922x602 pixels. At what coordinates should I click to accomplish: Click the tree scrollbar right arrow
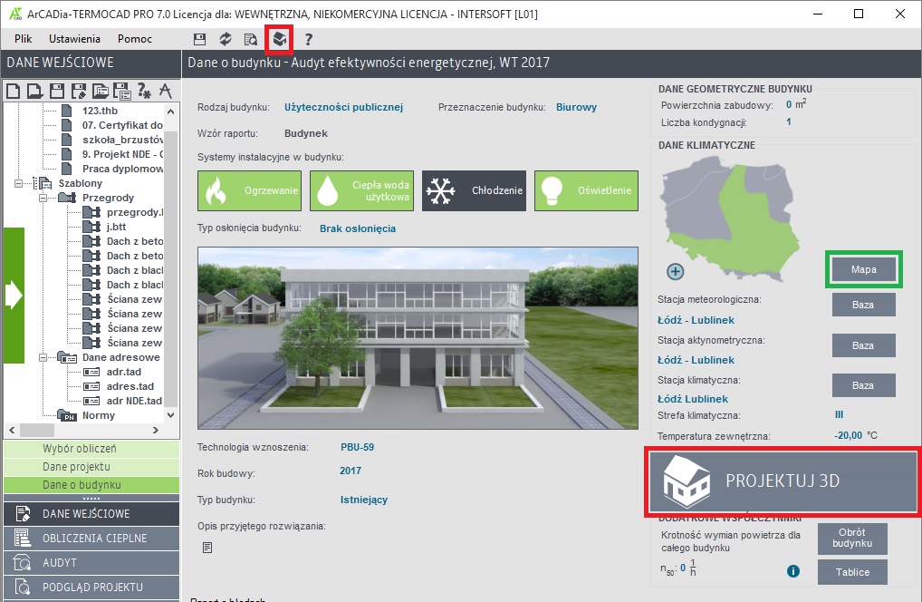click(x=156, y=430)
